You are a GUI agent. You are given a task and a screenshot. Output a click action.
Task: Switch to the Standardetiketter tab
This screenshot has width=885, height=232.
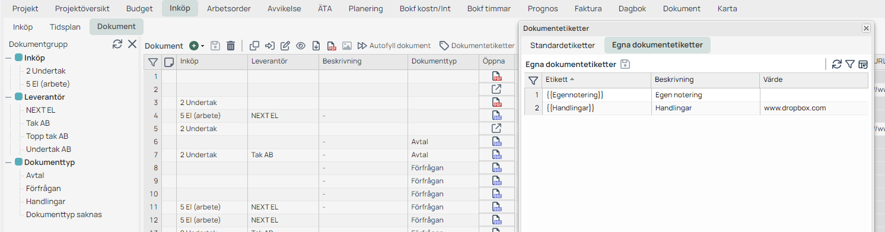(562, 45)
